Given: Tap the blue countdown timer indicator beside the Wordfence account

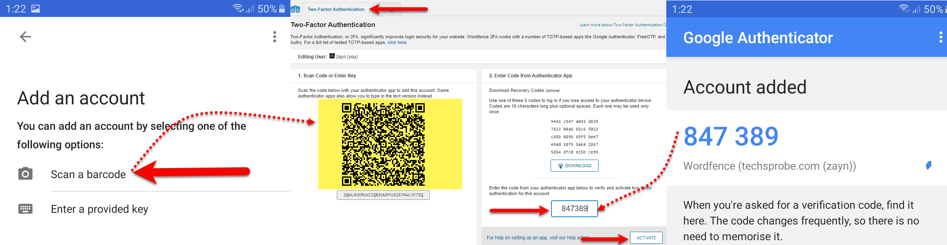Looking at the screenshot, I should [928, 165].
